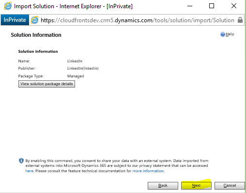Image resolution: width=246 pixels, height=193 pixels.
Task: Click the bold 'Solution Information' section subheading
Action: click(38, 51)
